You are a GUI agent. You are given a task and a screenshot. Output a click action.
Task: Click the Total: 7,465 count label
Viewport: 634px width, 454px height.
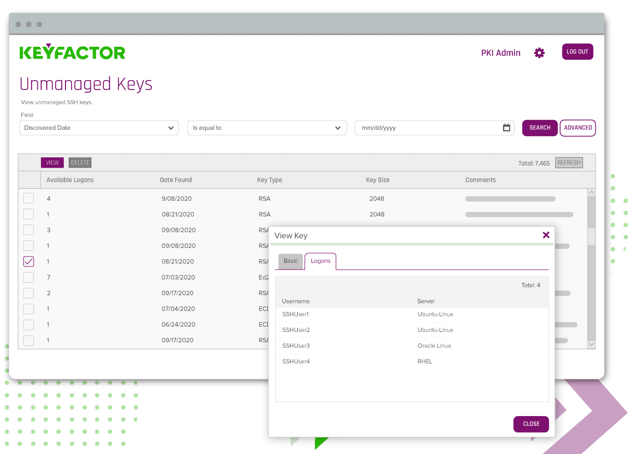click(534, 163)
